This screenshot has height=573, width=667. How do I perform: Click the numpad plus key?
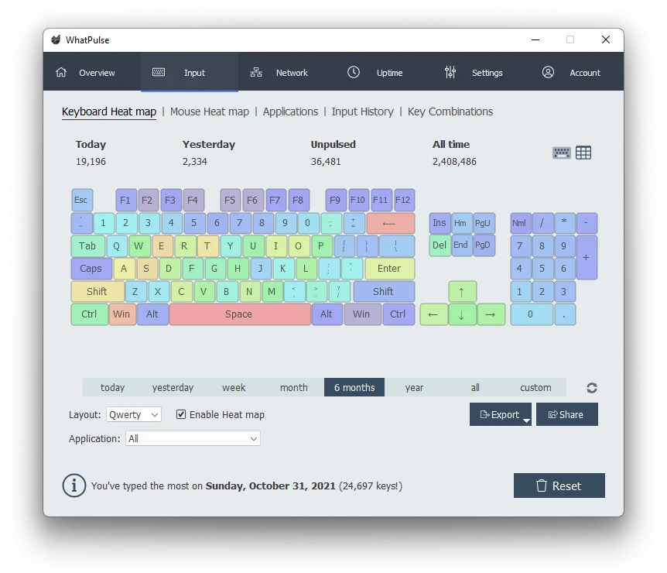pyautogui.click(x=587, y=258)
